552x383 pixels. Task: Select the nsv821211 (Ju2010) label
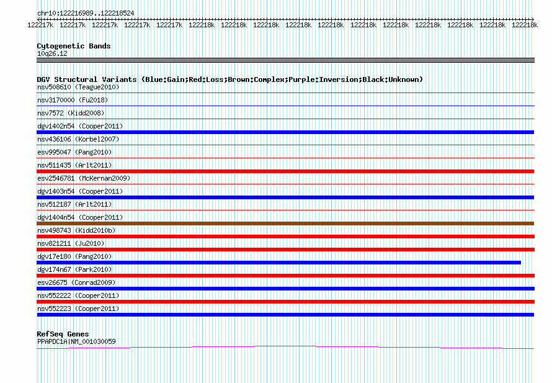pos(71,243)
